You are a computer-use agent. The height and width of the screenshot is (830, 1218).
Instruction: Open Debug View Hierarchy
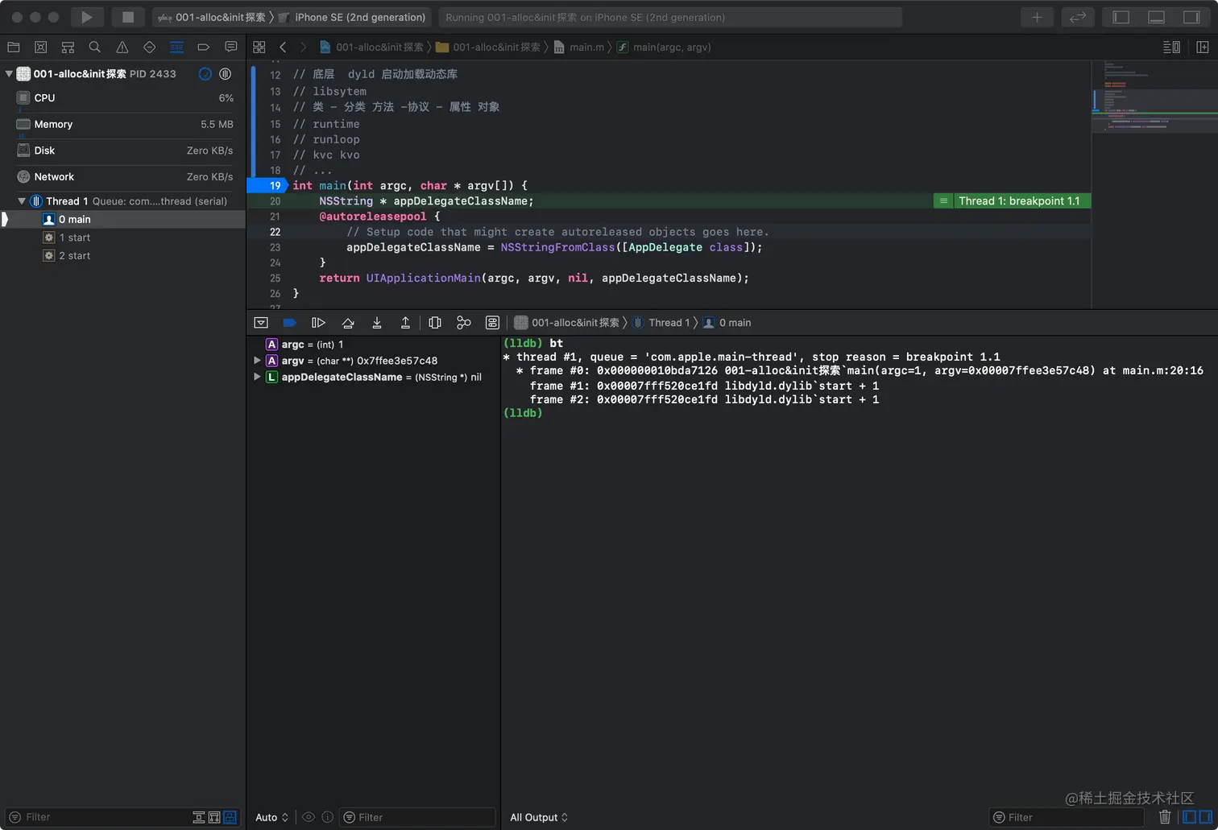pos(435,323)
